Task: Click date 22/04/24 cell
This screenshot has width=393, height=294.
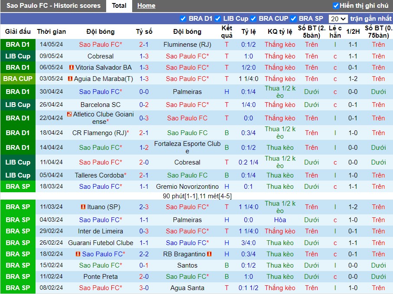Action: [52, 118]
